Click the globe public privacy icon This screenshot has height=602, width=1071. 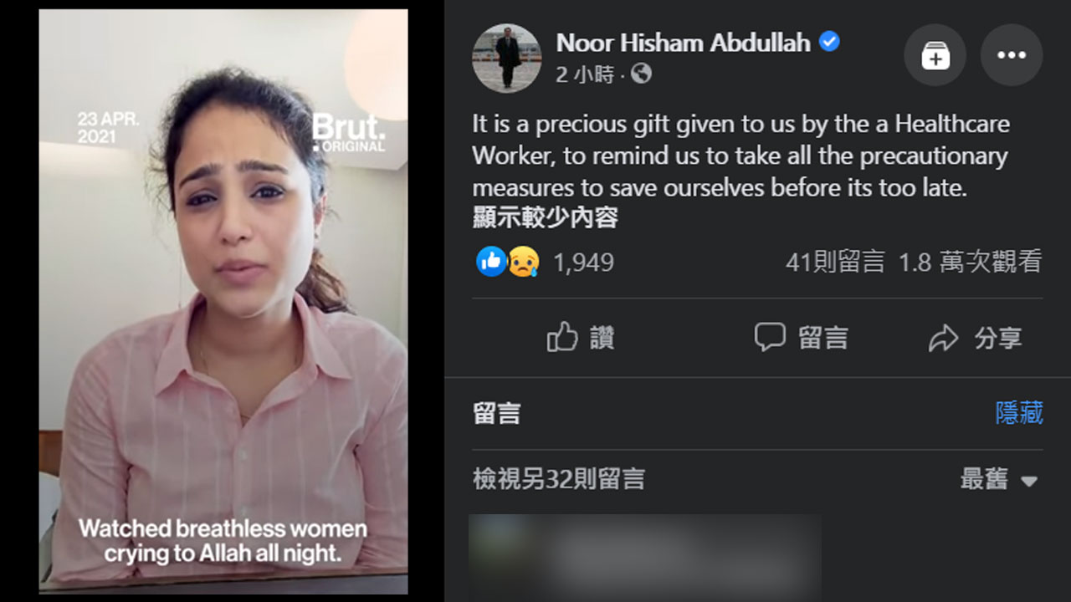point(641,74)
